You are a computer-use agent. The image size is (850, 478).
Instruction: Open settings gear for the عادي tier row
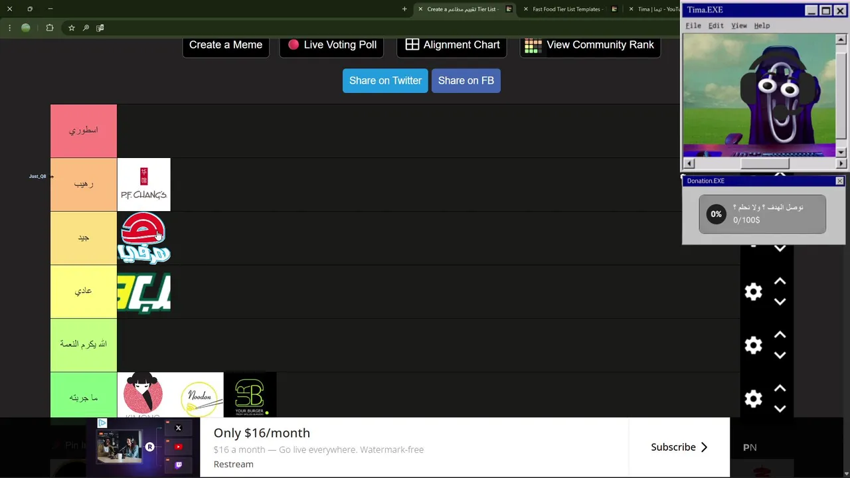[753, 292]
